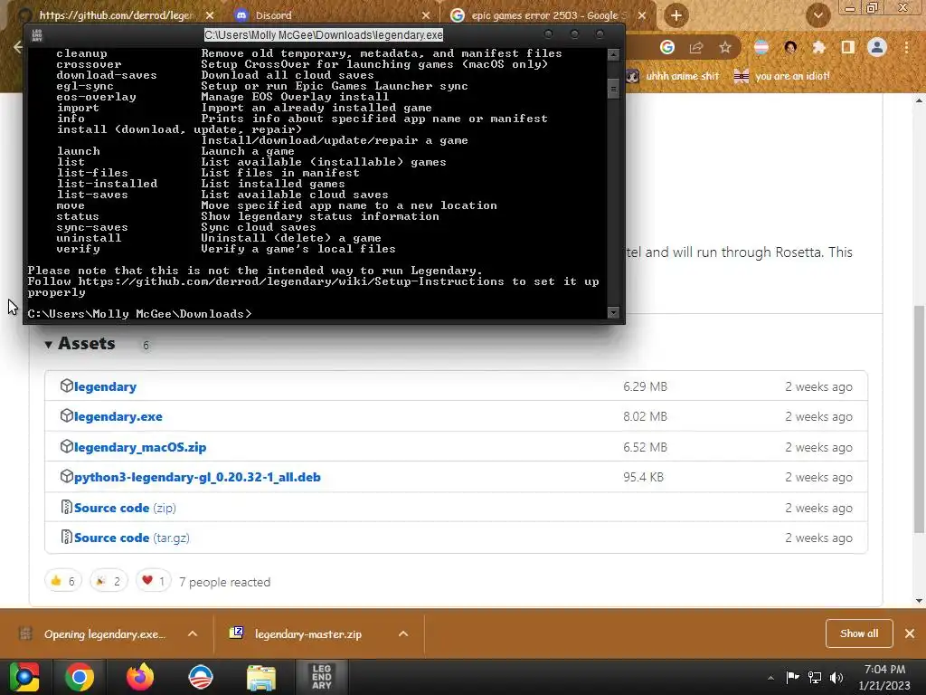Open legendary-master.zip from downloads bar
The width and height of the screenshot is (926, 695).
coord(307,634)
